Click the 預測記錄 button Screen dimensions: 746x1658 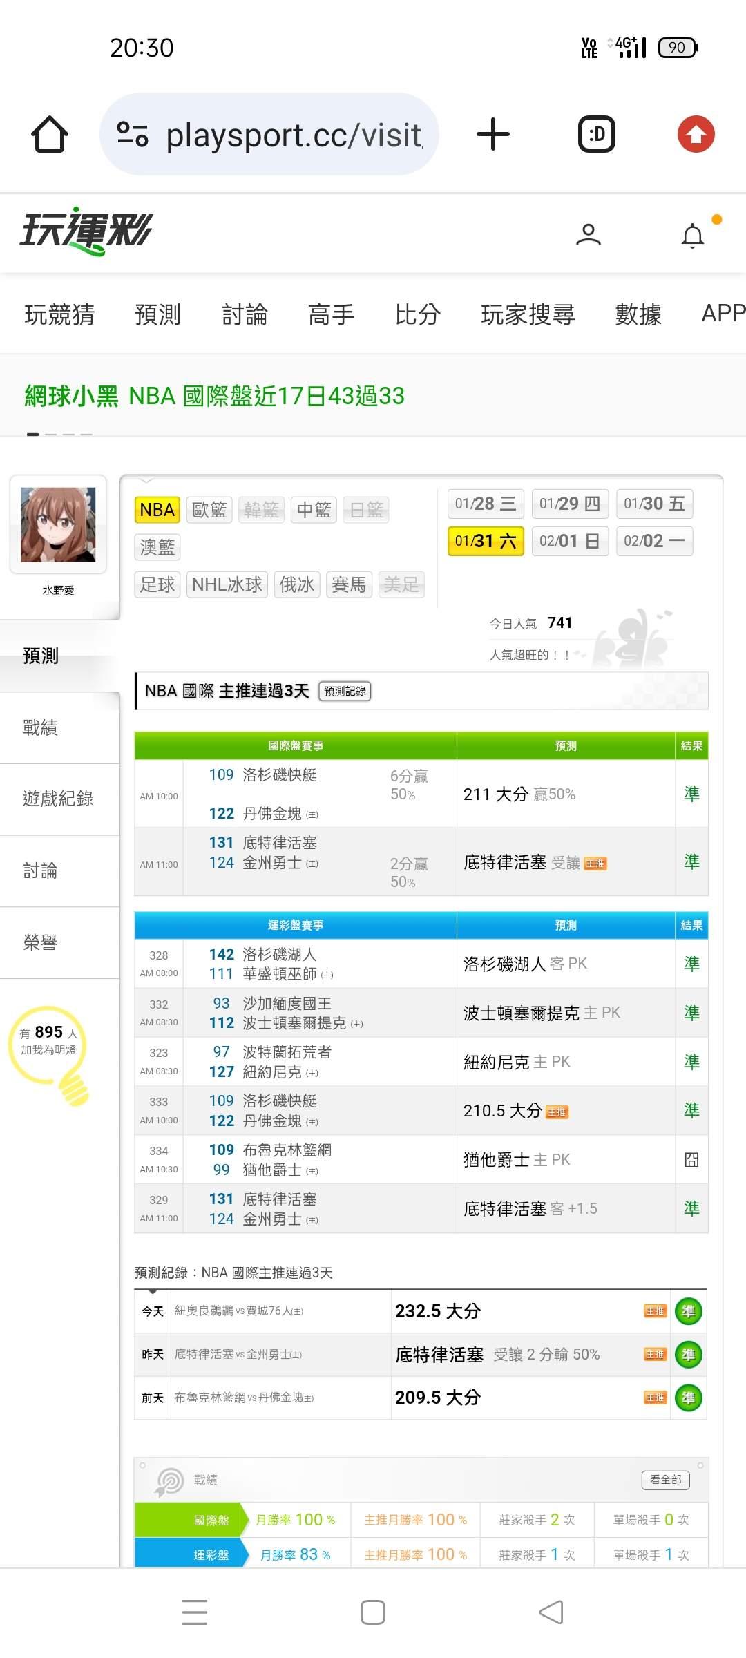pyautogui.click(x=345, y=691)
